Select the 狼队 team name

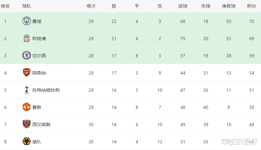pos(37,142)
